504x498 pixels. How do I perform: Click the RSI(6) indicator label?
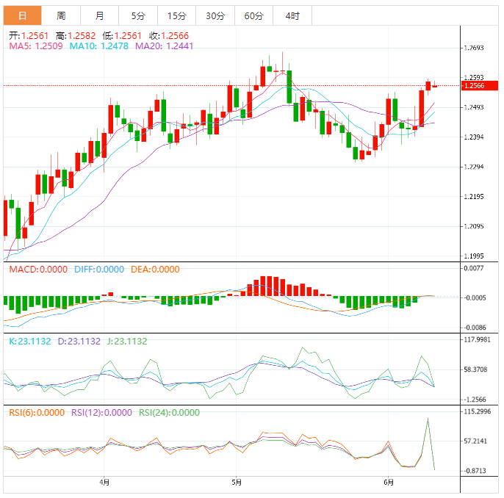[37, 413]
